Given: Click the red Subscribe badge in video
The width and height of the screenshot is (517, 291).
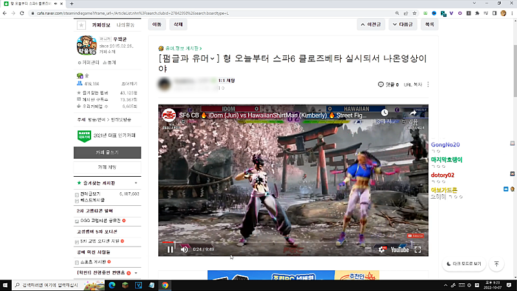Looking at the screenshot, I should pyautogui.click(x=416, y=236).
